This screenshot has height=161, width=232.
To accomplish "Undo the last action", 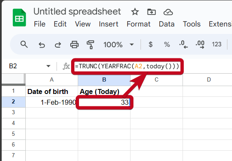I will (42, 45).
